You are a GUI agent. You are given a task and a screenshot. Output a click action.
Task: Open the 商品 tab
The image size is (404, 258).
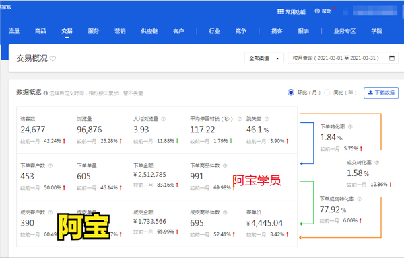40,31
